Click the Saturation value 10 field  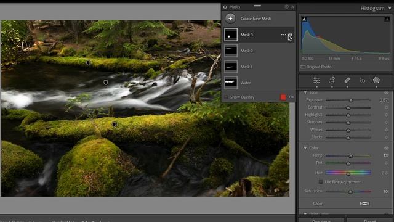tap(386, 192)
